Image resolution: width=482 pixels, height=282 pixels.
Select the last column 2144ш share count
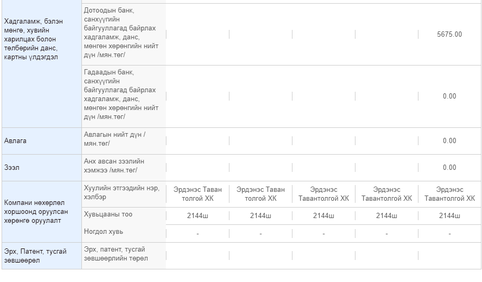point(449,216)
